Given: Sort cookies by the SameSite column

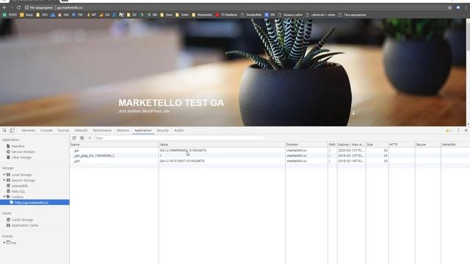Looking at the screenshot, I should point(455,144).
